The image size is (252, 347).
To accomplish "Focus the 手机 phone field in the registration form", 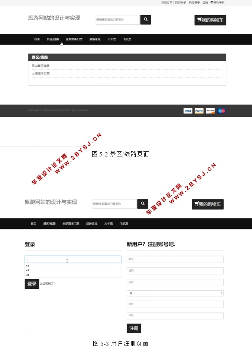I will [175, 315].
